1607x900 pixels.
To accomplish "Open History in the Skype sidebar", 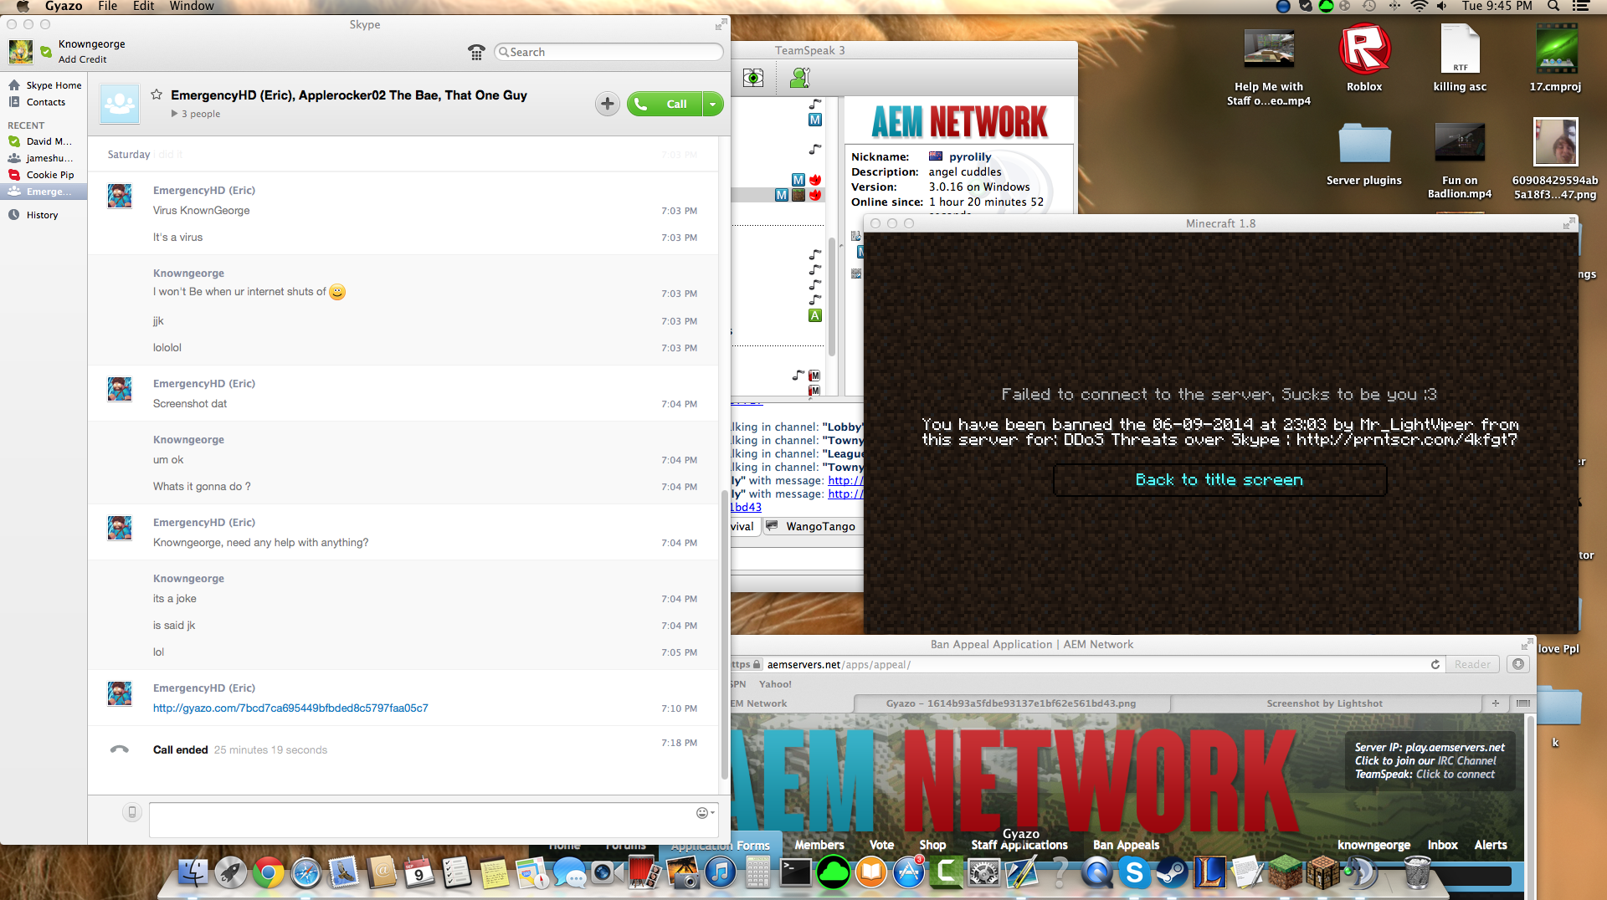I will tap(33, 215).
